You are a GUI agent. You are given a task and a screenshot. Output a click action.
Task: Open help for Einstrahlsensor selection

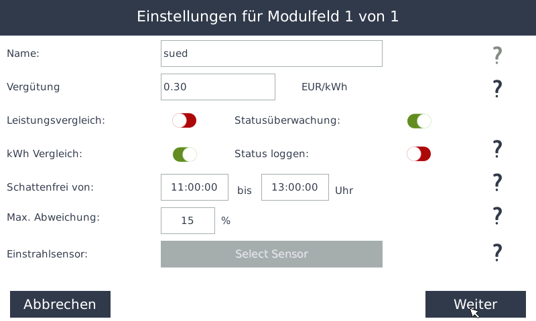click(x=497, y=252)
